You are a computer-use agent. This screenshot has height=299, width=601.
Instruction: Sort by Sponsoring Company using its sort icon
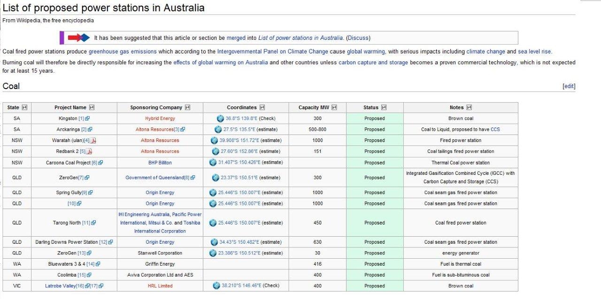click(188, 107)
